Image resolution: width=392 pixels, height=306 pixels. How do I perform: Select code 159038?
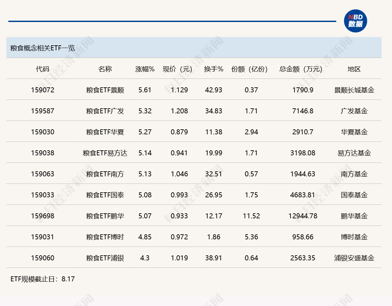42,153
